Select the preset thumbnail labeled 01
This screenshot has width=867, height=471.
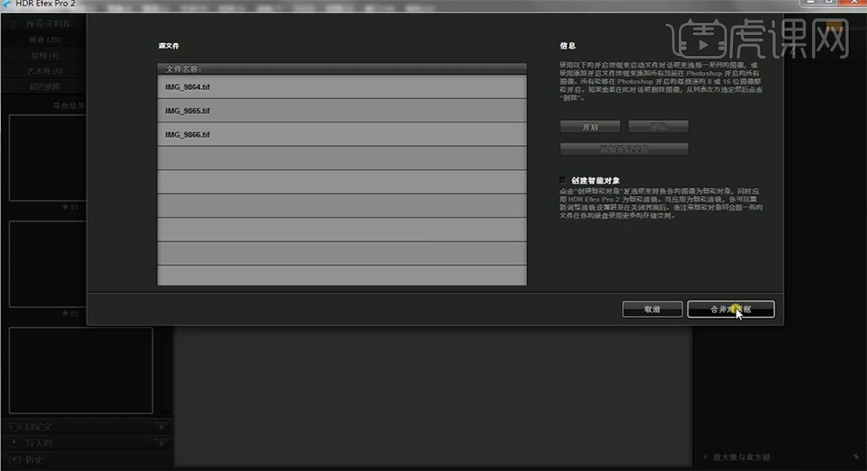click(x=48, y=158)
